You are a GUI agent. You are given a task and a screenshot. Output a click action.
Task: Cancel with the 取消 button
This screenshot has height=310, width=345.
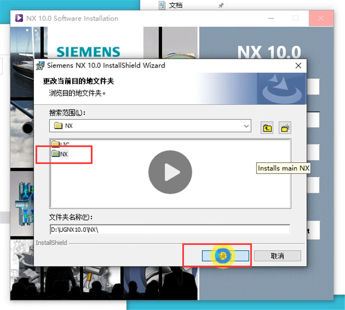tap(277, 256)
